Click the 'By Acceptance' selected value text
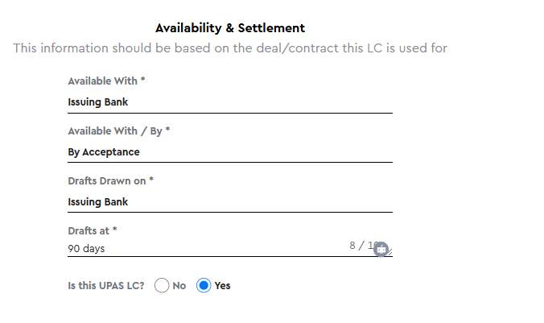 tap(104, 152)
